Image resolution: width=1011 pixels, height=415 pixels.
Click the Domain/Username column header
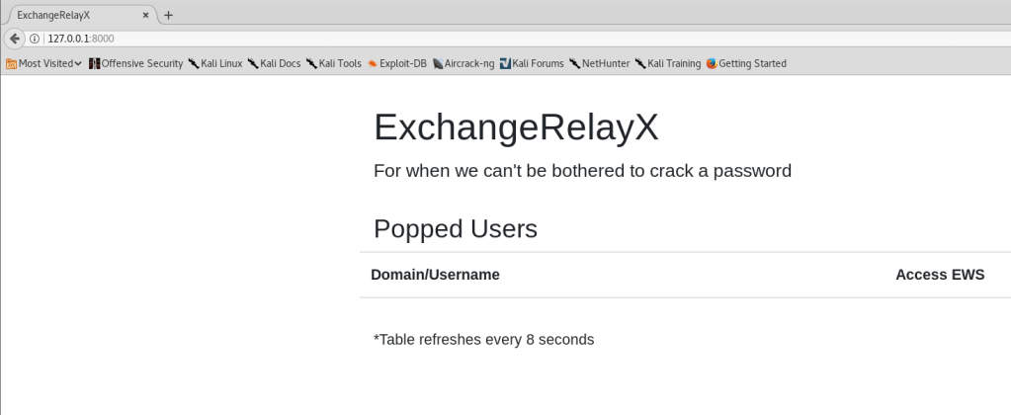(x=435, y=275)
